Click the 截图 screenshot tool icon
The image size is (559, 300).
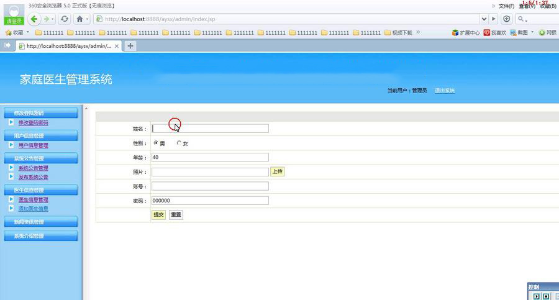514,33
